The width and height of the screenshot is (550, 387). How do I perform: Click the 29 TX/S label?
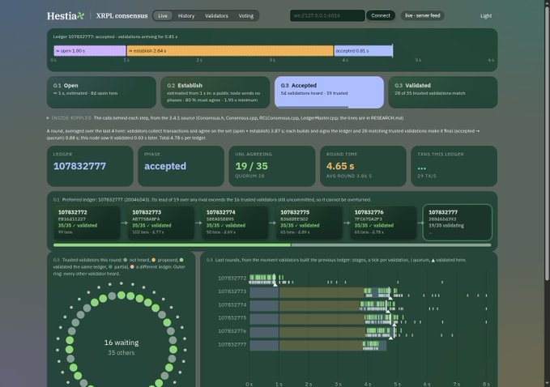(427, 176)
